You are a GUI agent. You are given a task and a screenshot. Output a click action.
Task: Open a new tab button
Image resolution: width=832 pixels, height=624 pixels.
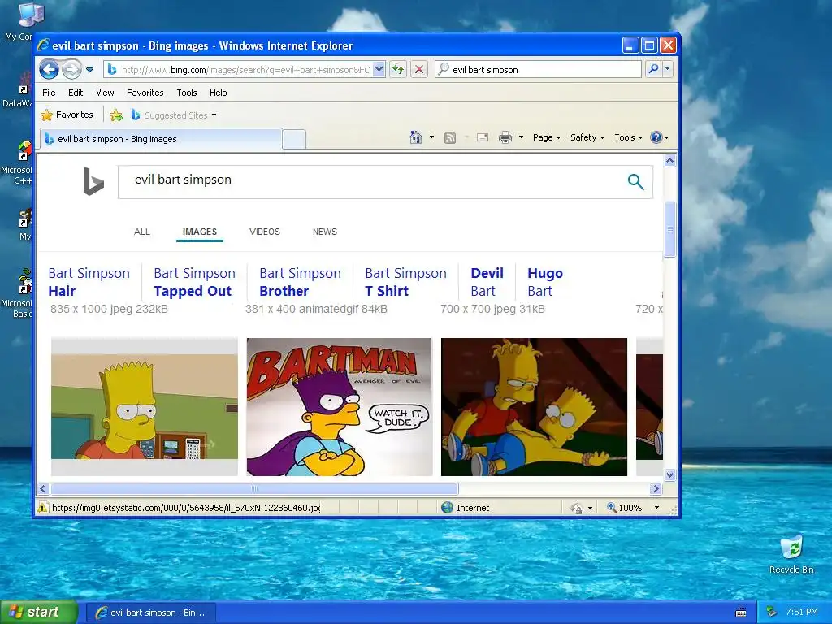(294, 139)
